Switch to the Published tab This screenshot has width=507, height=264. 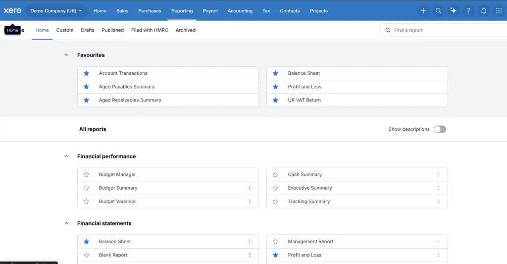tap(113, 30)
